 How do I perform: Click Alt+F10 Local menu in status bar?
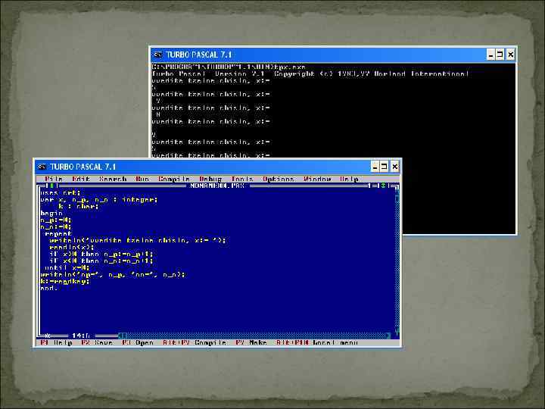click(x=316, y=342)
